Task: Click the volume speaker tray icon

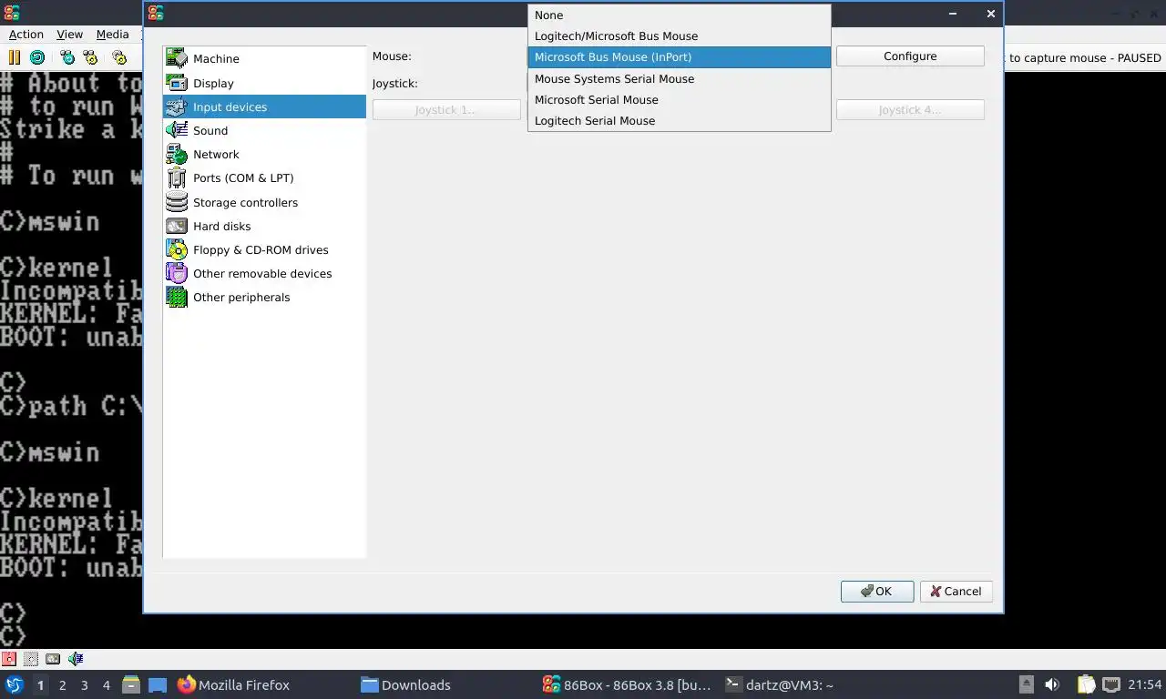Action: [1052, 685]
